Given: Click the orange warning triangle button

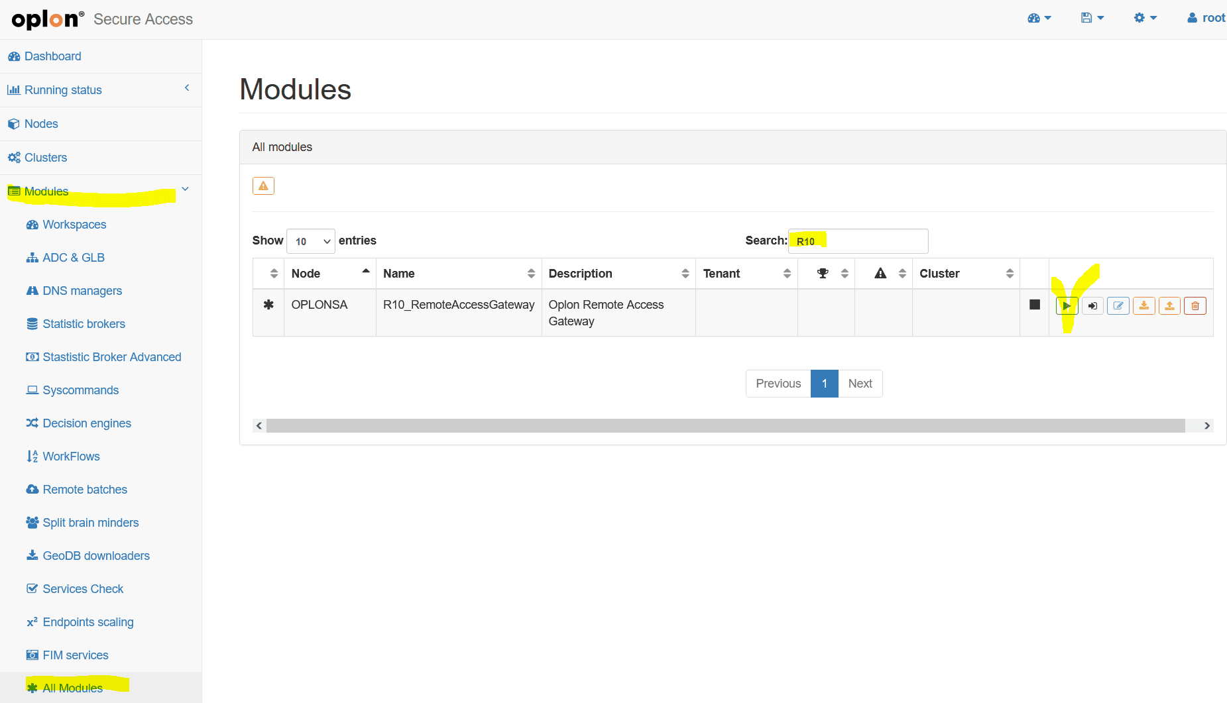Looking at the screenshot, I should tap(263, 186).
